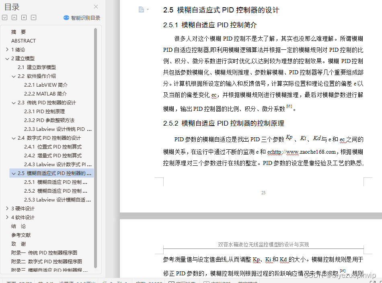Click the minus collapse-level icon in 目录 toolbar

[34, 18]
